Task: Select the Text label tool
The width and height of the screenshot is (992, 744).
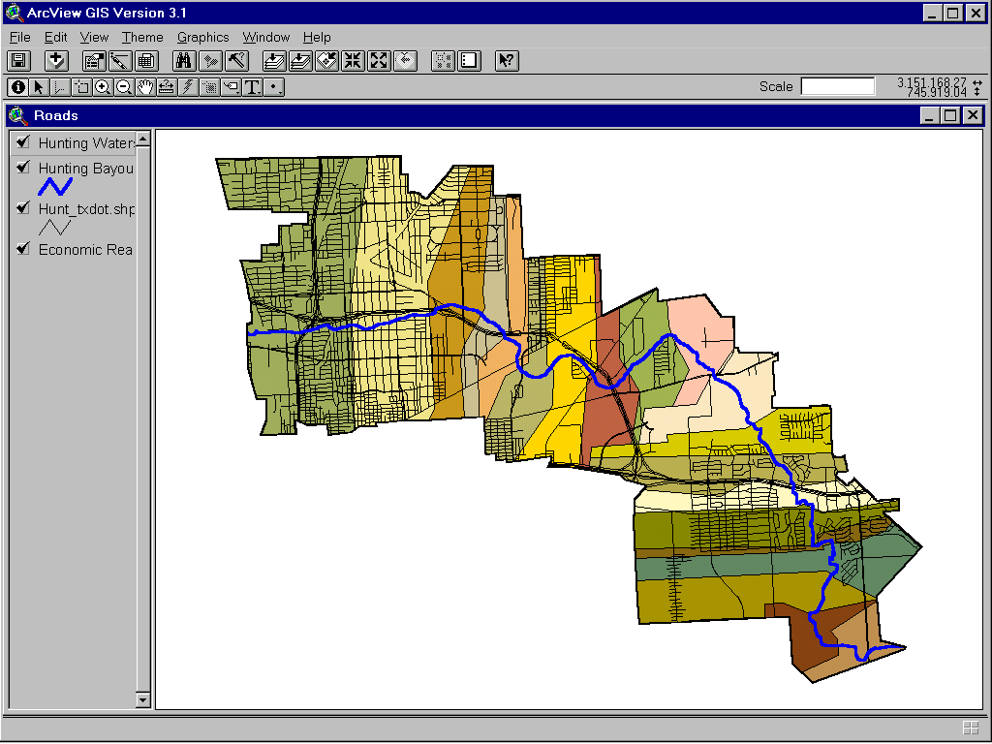Action: pos(250,86)
